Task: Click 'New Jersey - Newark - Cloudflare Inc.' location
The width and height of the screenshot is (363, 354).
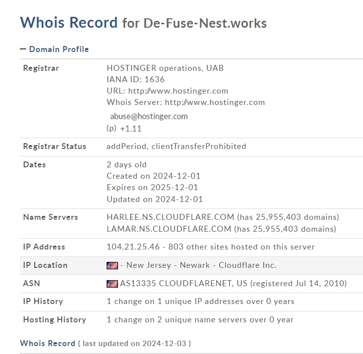Action: (x=201, y=265)
